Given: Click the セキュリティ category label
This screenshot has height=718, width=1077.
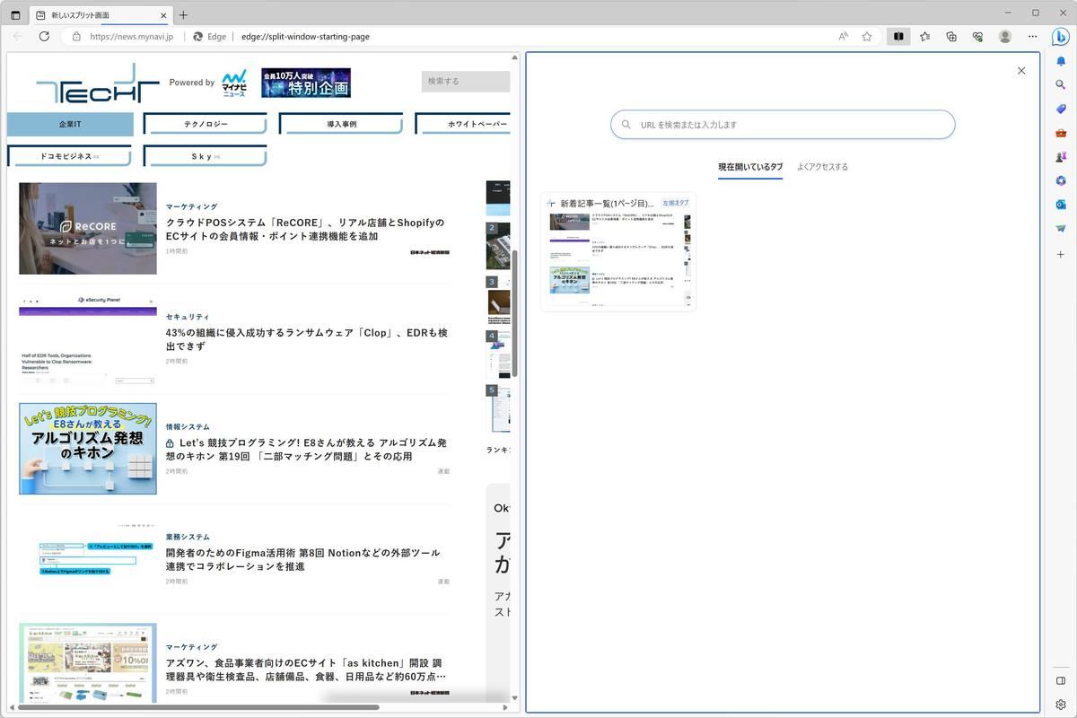Looking at the screenshot, I should coord(188,317).
